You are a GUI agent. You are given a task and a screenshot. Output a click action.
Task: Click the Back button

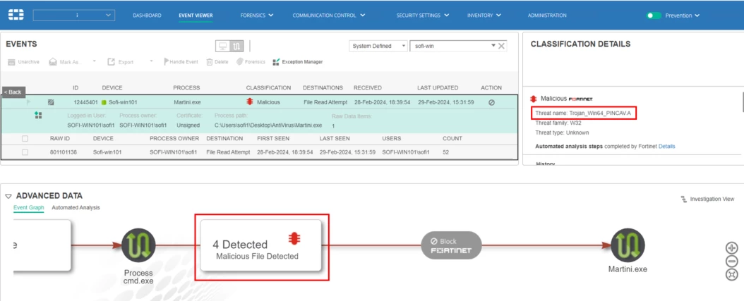tap(13, 92)
